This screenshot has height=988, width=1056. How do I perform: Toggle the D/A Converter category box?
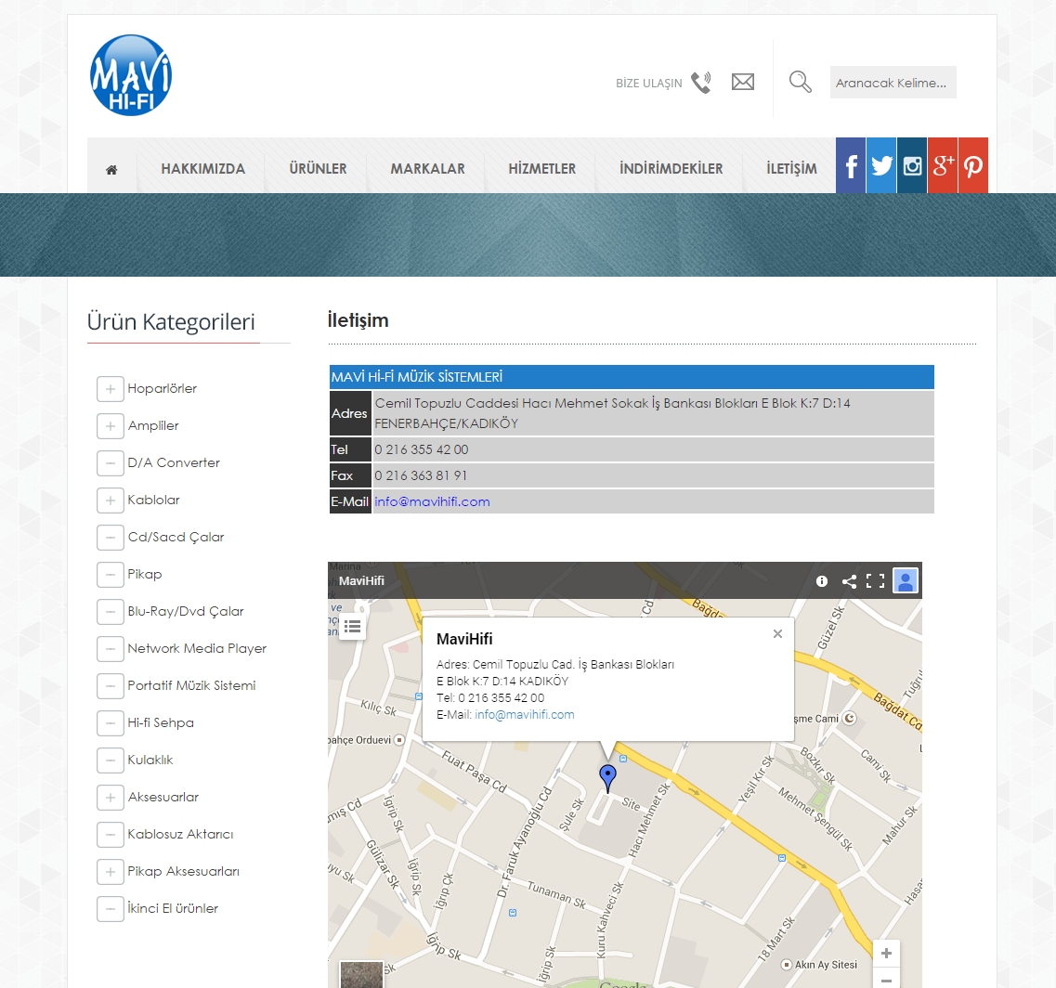pyautogui.click(x=111, y=462)
